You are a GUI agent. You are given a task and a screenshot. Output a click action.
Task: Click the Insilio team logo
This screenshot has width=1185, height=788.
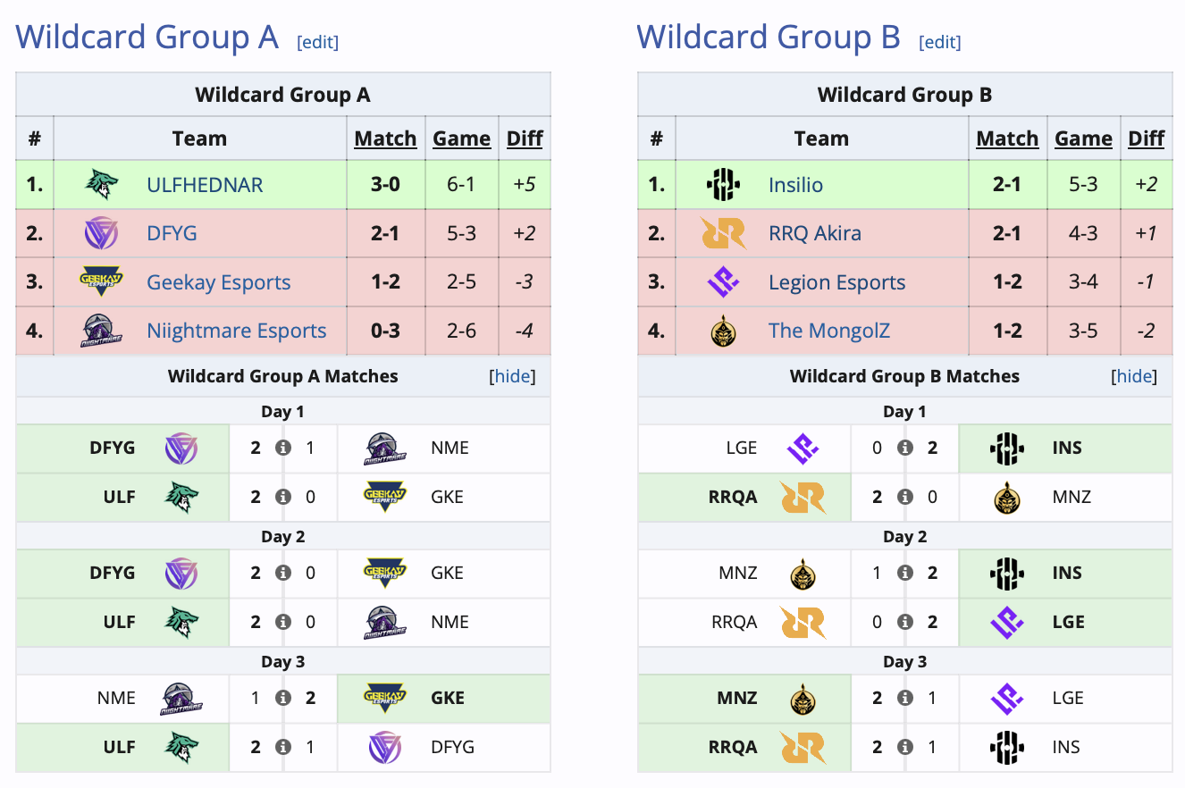725,184
